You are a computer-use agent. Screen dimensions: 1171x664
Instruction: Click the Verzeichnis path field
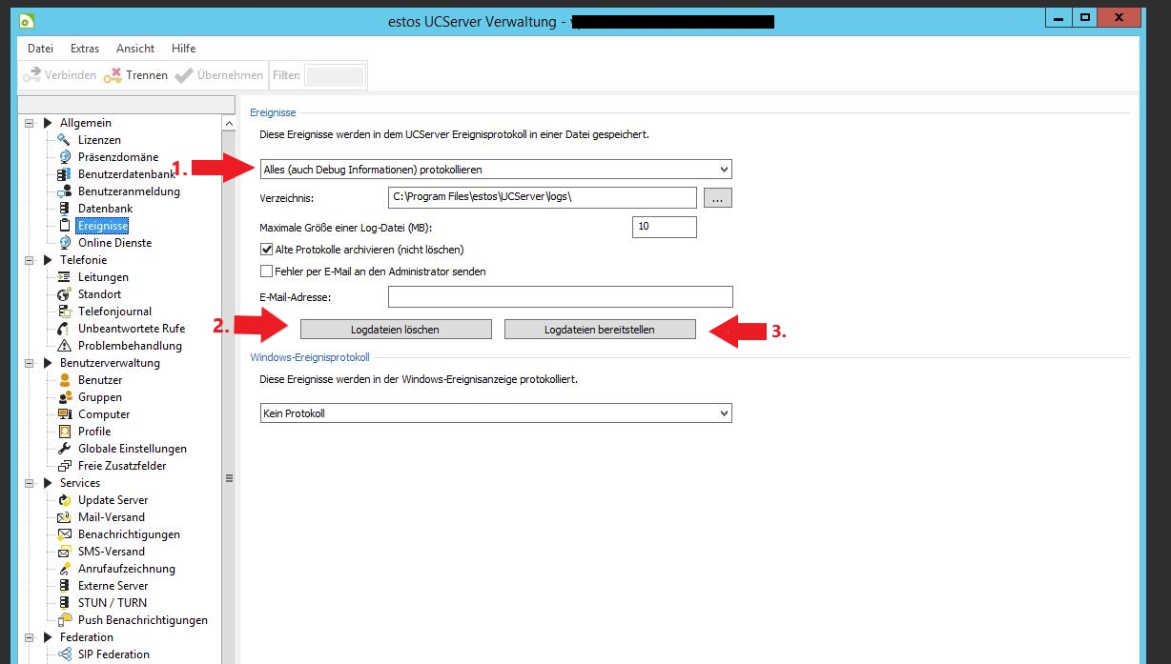coord(544,197)
